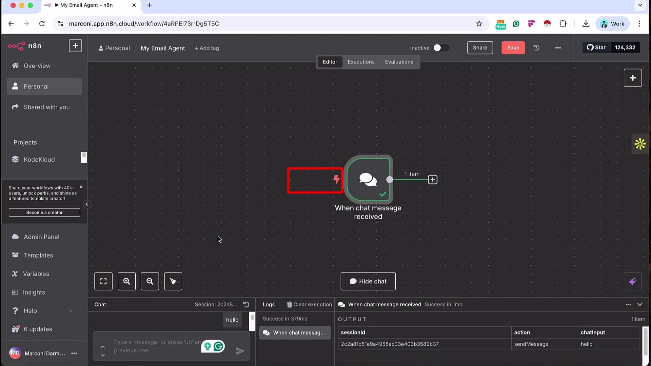Open workflow history clock icon
The image size is (651, 366).
[536, 48]
